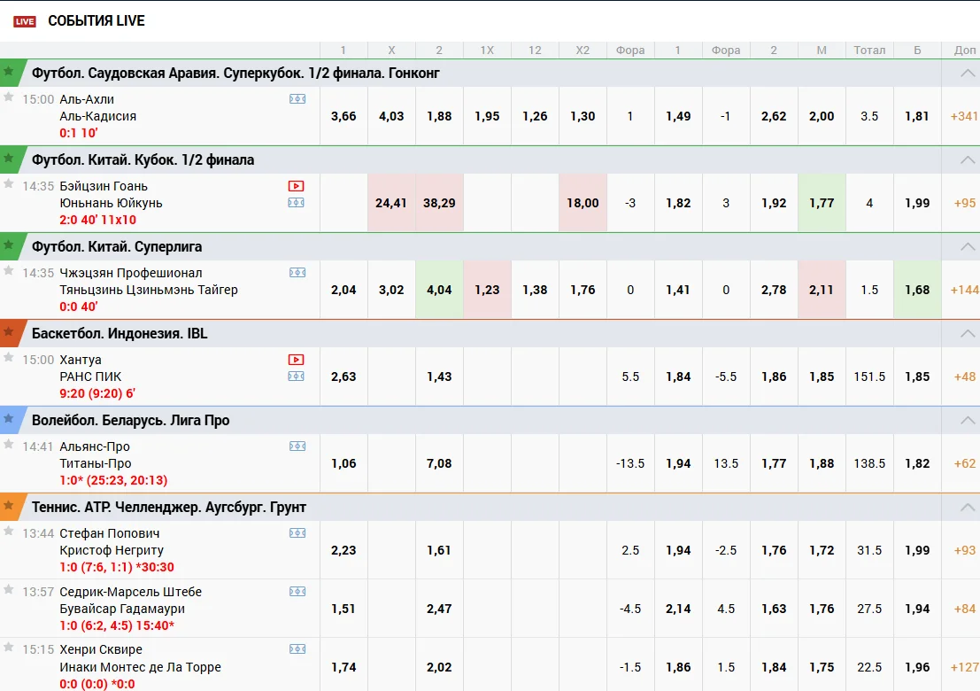This screenshot has height=691, width=980.
Task: Open match tracker for Хенри Сквире match
Action: (x=297, y=649)
